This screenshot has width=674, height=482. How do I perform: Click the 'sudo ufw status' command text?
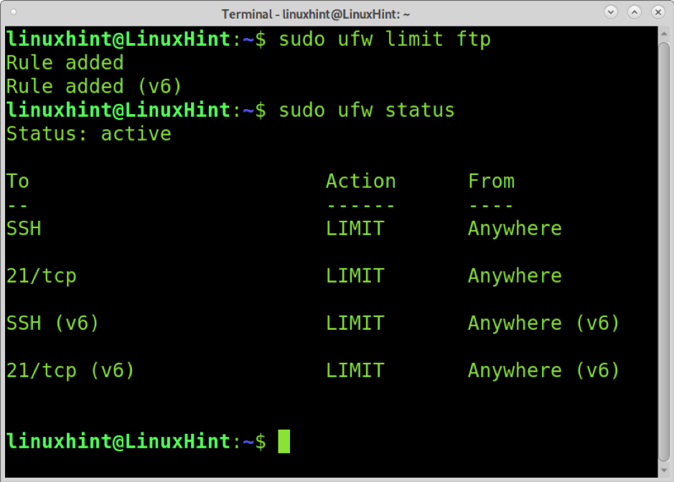click(367, 110)
